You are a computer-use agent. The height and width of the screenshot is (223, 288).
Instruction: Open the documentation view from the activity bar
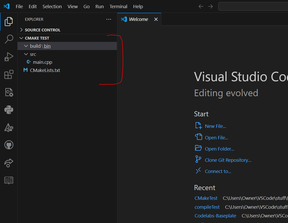coord(9,180)
